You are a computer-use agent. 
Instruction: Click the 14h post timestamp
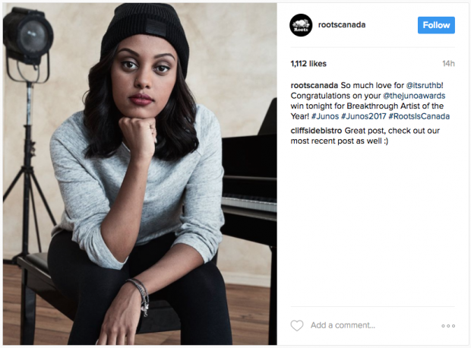pos(448,64)
